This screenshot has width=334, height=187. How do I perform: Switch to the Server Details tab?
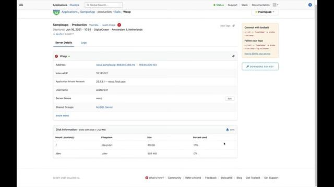coord(64,43)
